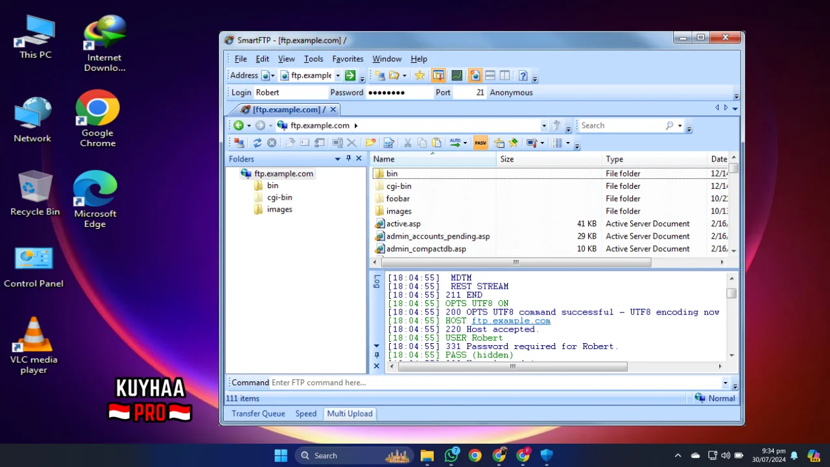Screen dimensions: 830x467
Task: Open the View menu
Action: tap(286, 58)
